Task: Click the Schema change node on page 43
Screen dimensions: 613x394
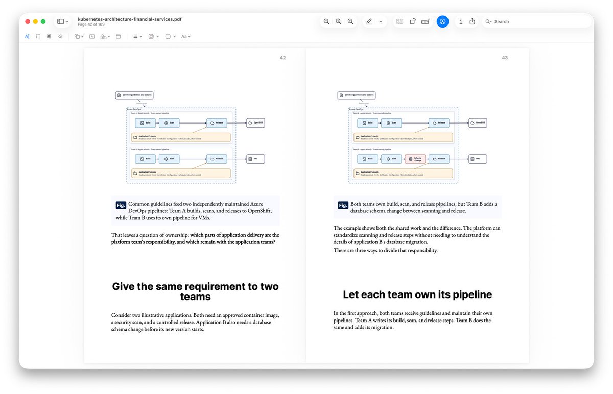Action: (415, 159)
